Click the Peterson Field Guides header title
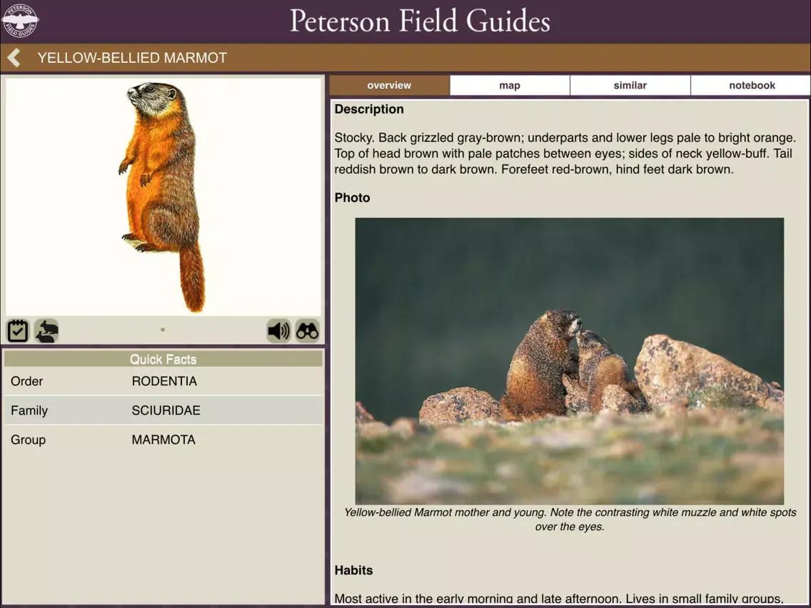 [420, 21]
